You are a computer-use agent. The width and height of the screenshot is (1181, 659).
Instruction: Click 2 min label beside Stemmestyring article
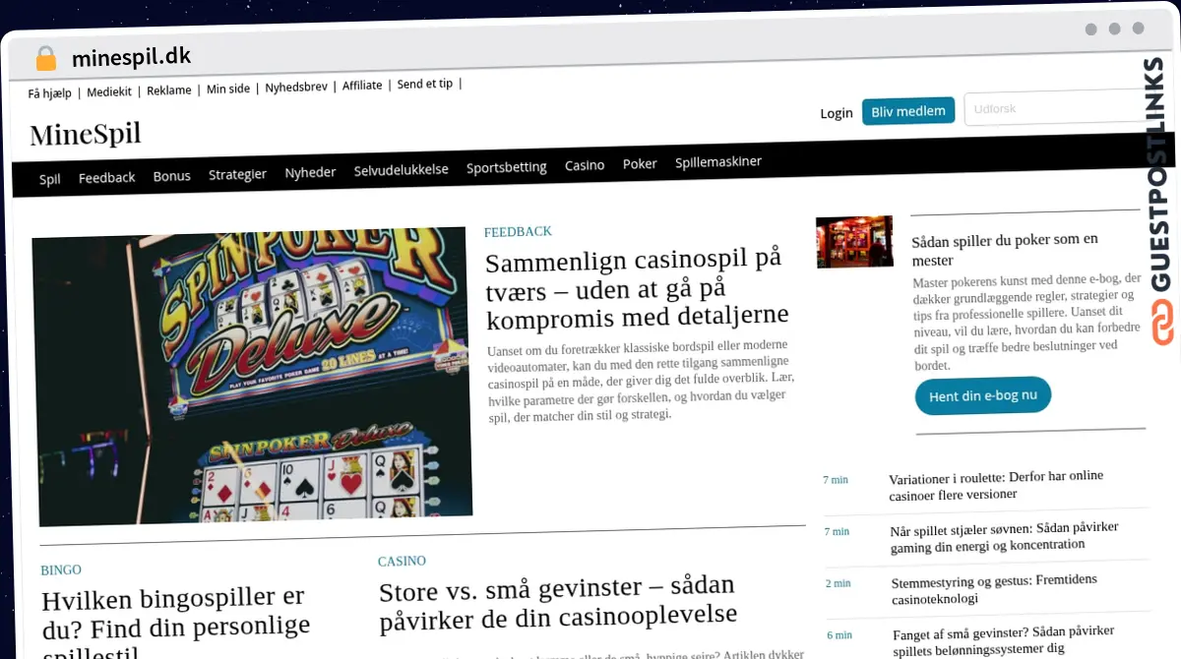[x=838, y=582]
